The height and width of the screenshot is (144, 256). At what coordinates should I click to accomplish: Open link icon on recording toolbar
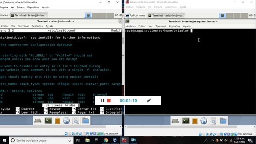pyautogui.click(x=149, y=100)
